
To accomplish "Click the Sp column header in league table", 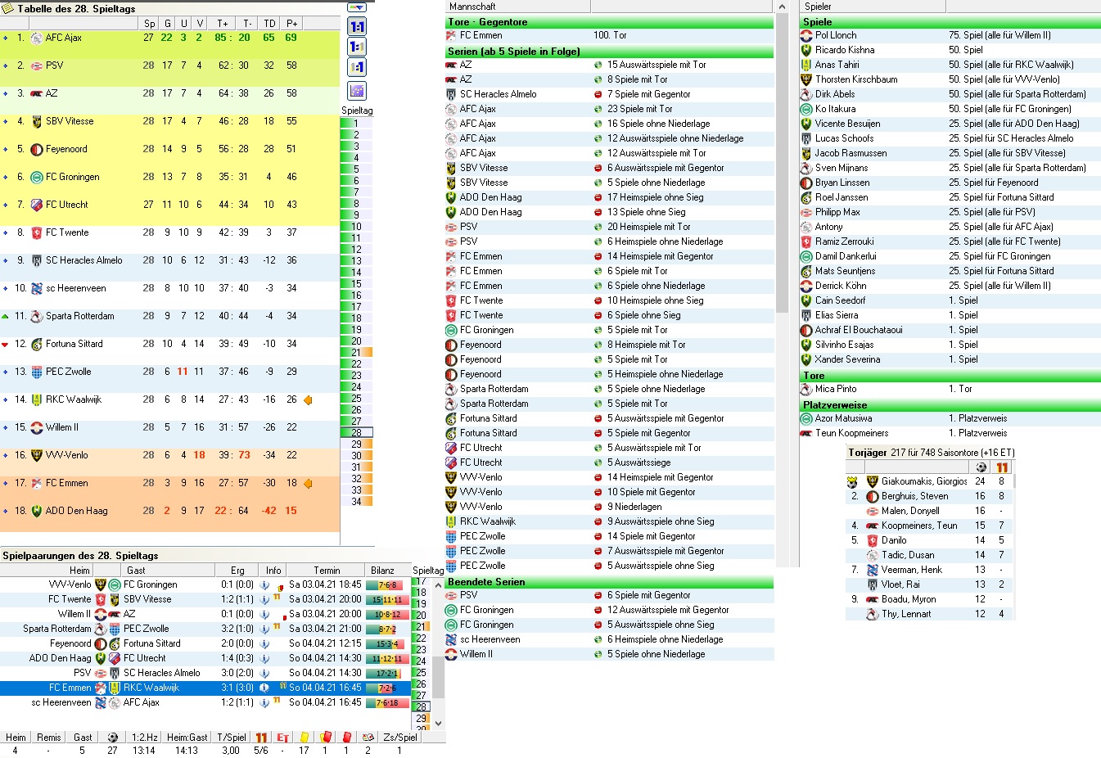I will coord(149,24).
